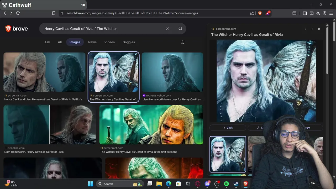The image size is (336, 189).
Task: Select the Images tab
Action: [x=75, y=42]
